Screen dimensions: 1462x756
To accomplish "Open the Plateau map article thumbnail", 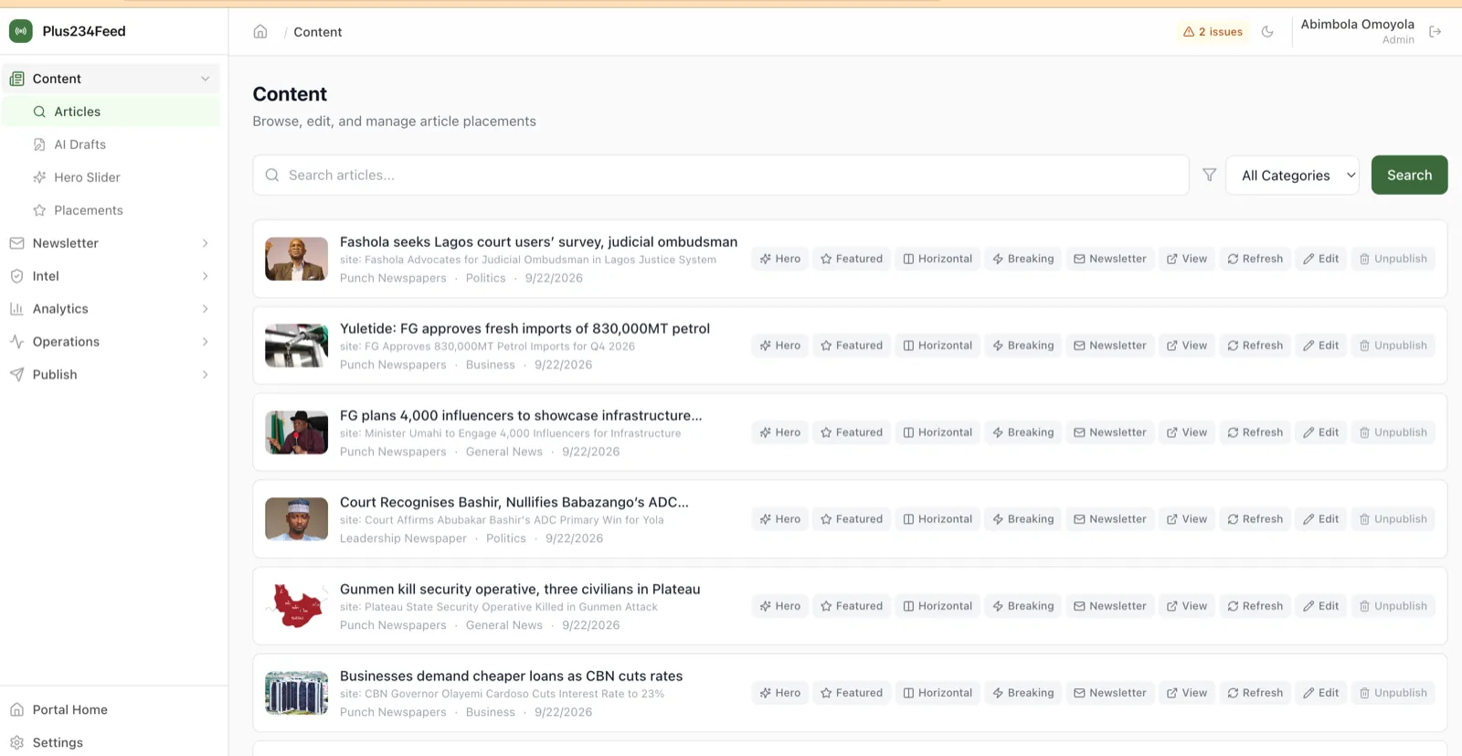I will [x=296, y=606].
